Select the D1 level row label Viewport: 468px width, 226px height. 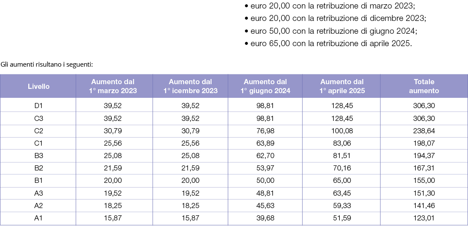coord(39,106)
